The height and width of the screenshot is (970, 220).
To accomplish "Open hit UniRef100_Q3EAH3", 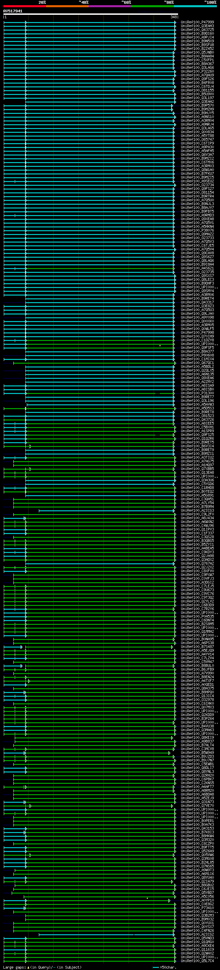I will point(197,26).
